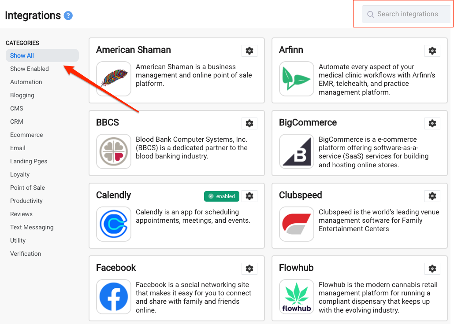Screen dimensions: 454x324
Task: Open Flowhub gear settings
Action: click(x=432, y=269)
